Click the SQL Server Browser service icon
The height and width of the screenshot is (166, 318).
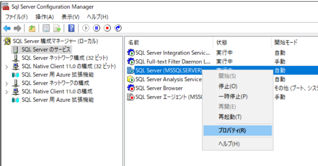pyautogui.click(x=131, y=88)
